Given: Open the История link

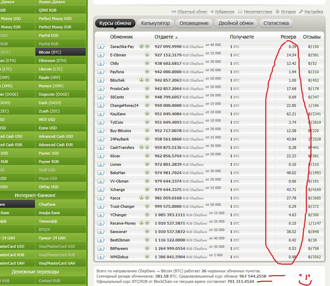Looking at the screenshot, I should pos(288,12).
